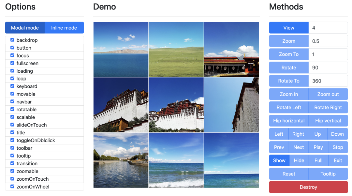Viewport: 352px width, 196px height.
Task: Disable the scalable option
Action: point(12,117)
